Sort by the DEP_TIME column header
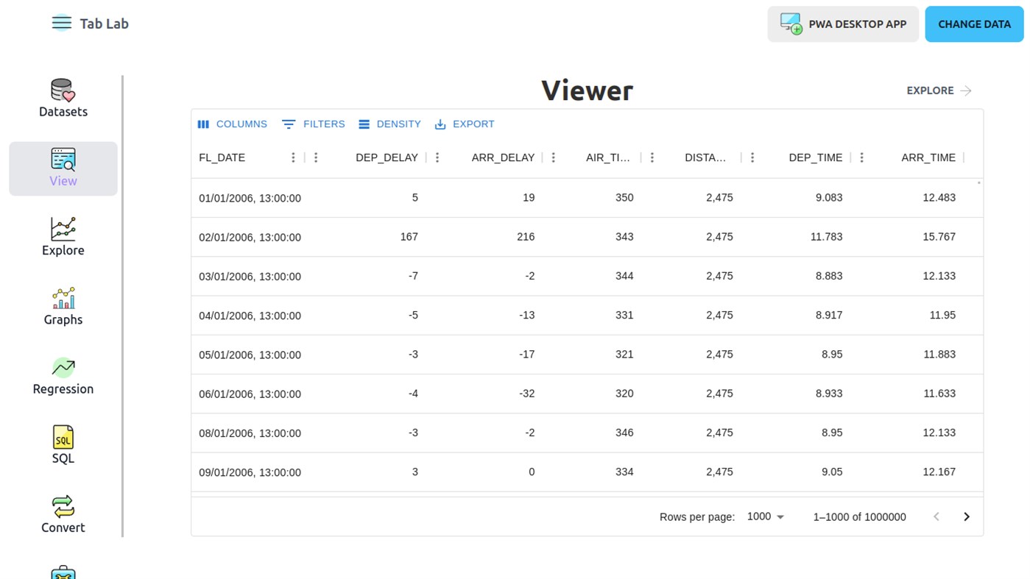Screen dimensions: 1030x579 click(x=816, y=157)
